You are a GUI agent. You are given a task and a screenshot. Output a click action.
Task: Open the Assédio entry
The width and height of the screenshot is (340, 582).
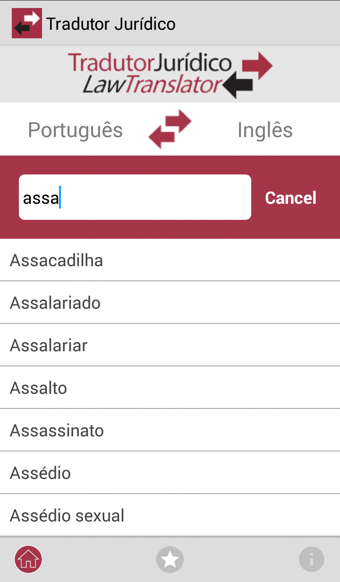(x=170, y=473)
